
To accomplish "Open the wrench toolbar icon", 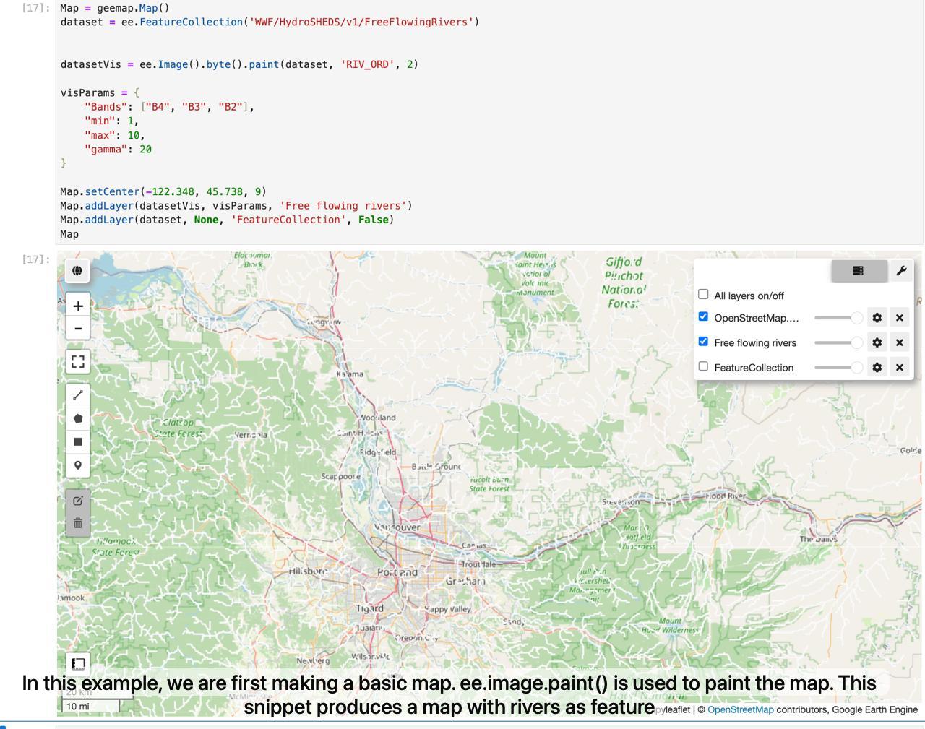I will (x=901, y=271).
